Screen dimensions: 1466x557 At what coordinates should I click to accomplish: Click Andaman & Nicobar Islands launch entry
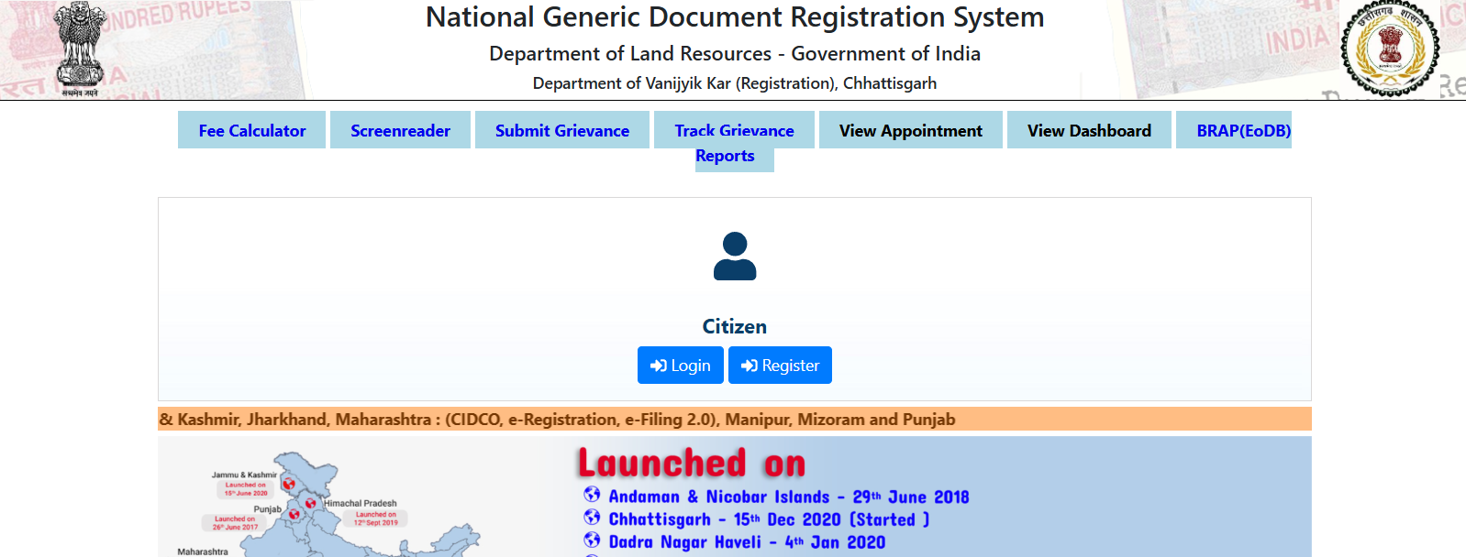(789, 497)
